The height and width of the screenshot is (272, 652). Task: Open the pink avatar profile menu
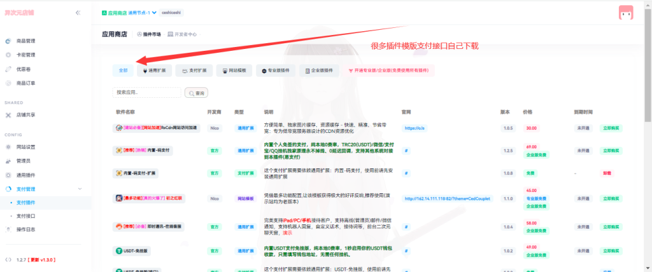(x=626, y=13)
